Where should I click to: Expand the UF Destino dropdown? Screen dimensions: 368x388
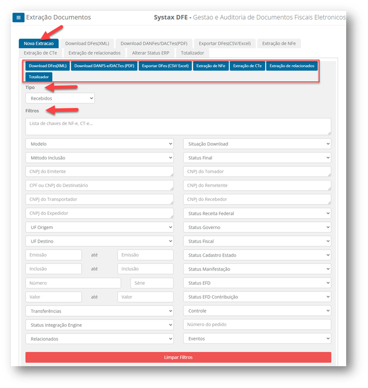(x=100, y=241)
